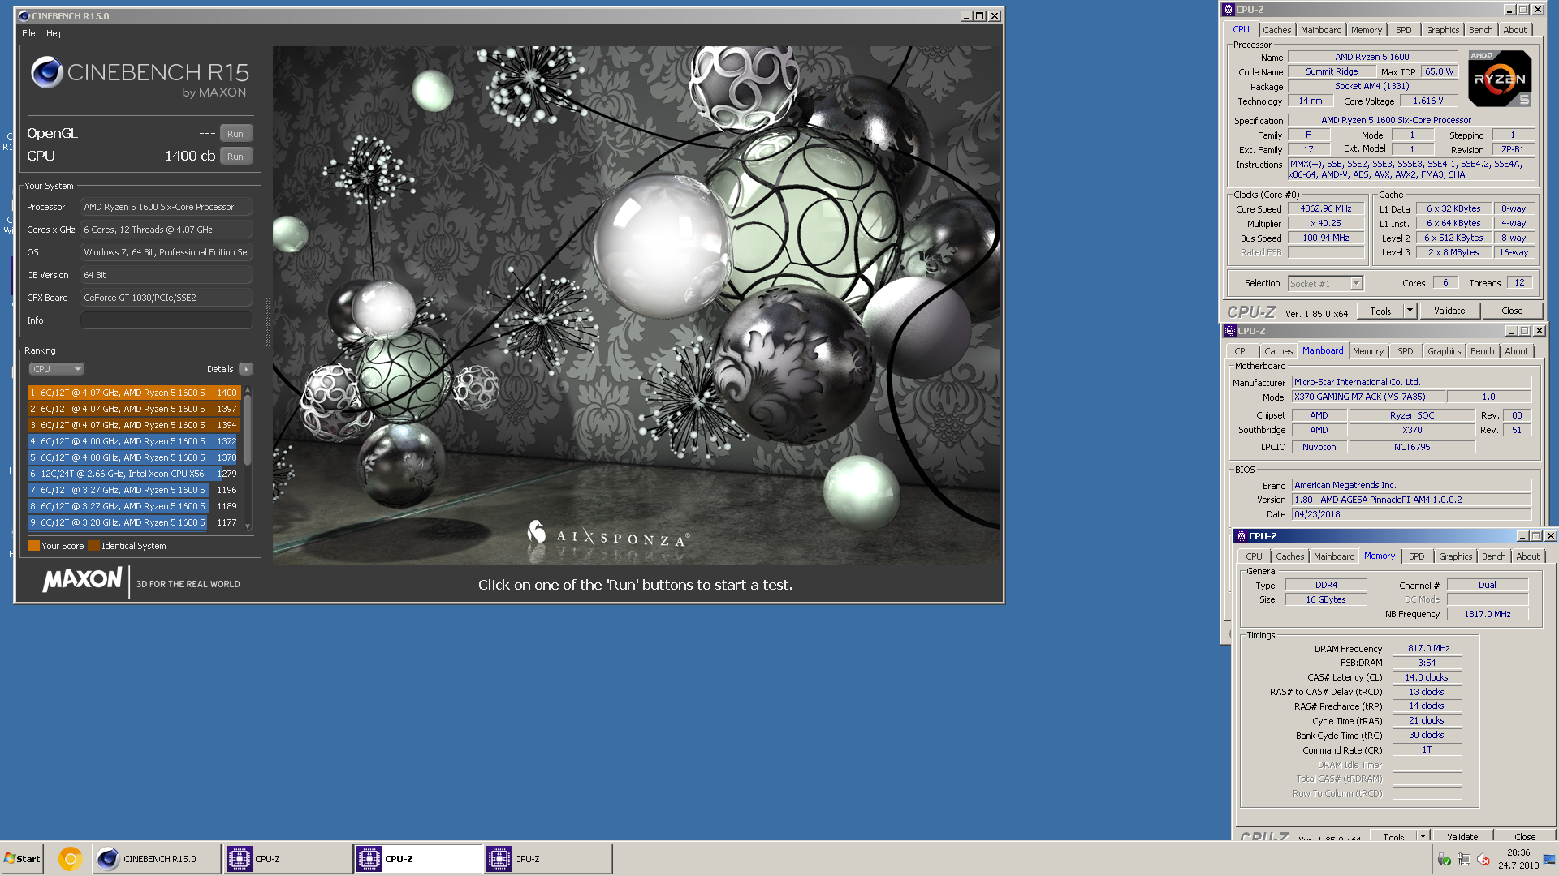1559x876 pixels.
Task: Switch to CINEBENCH R15.0 taskbar item
Action: pyautogui.click(x=157, y=859)
